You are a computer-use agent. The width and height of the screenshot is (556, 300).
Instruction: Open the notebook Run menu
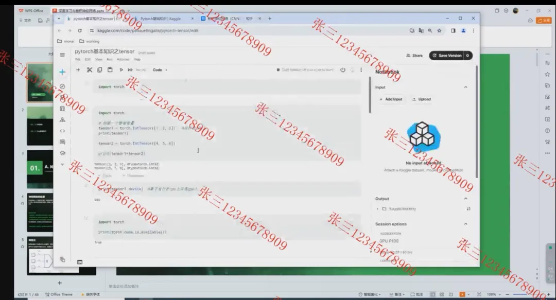[110, 60]
